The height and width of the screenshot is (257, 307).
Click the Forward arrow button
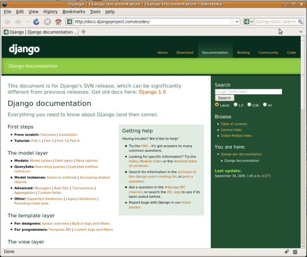click(x=18, y=22)
